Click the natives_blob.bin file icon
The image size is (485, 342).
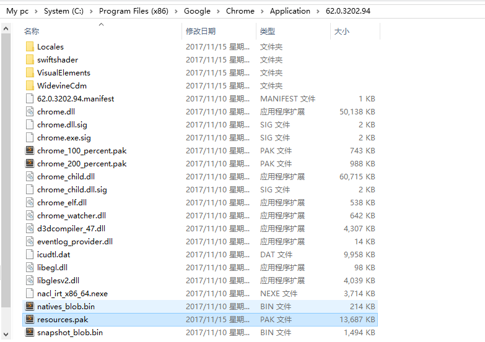[x=30, y=306]
